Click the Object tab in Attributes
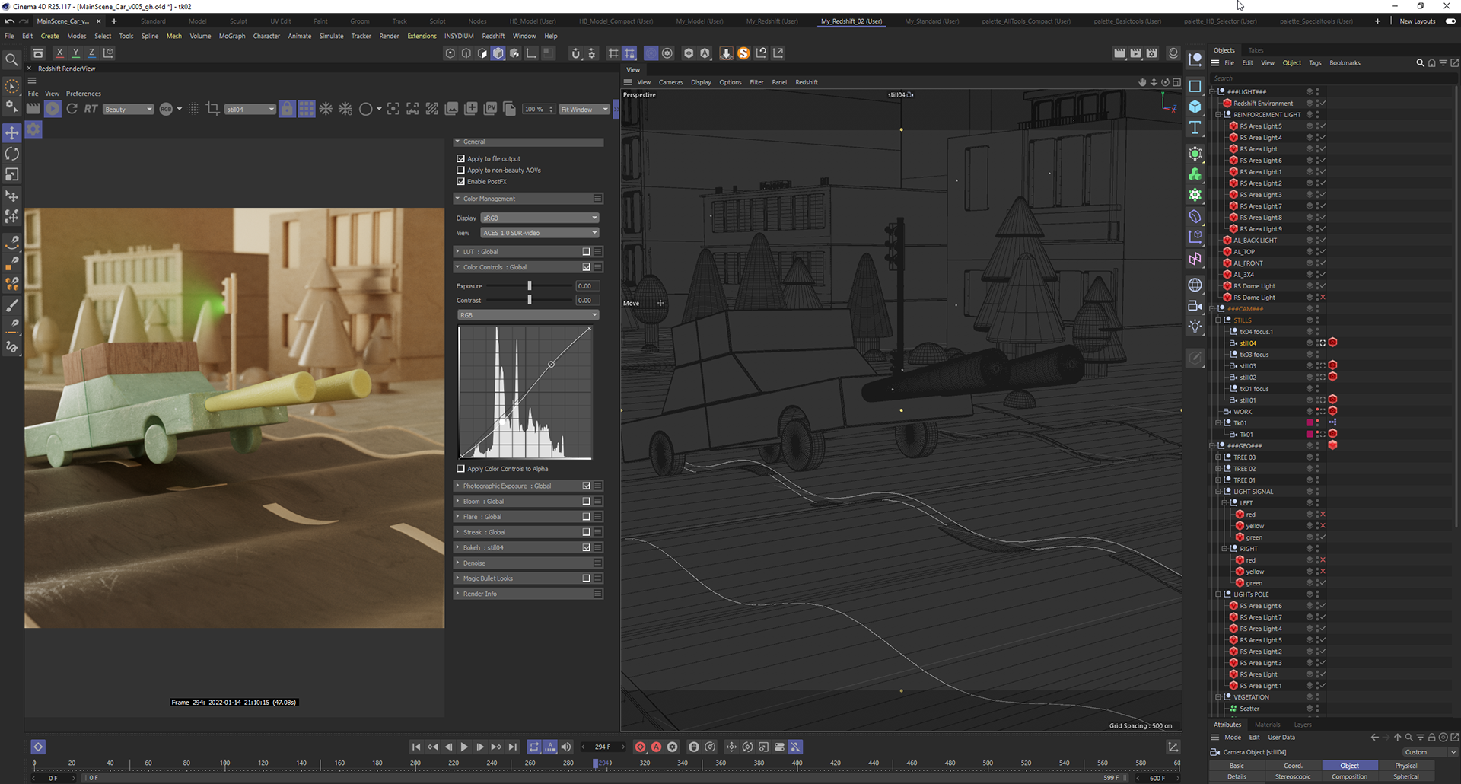Viewport: 1461px width, 784px height. pyautogui.click(x=1349, y=766)
